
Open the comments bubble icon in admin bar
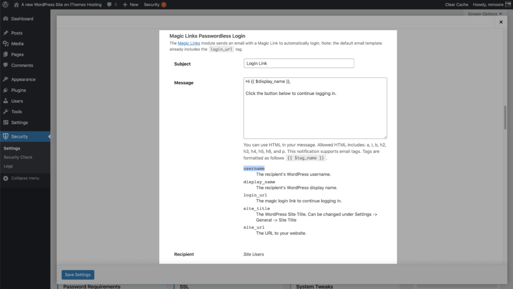pyautogui.click(x=109, y=4)
